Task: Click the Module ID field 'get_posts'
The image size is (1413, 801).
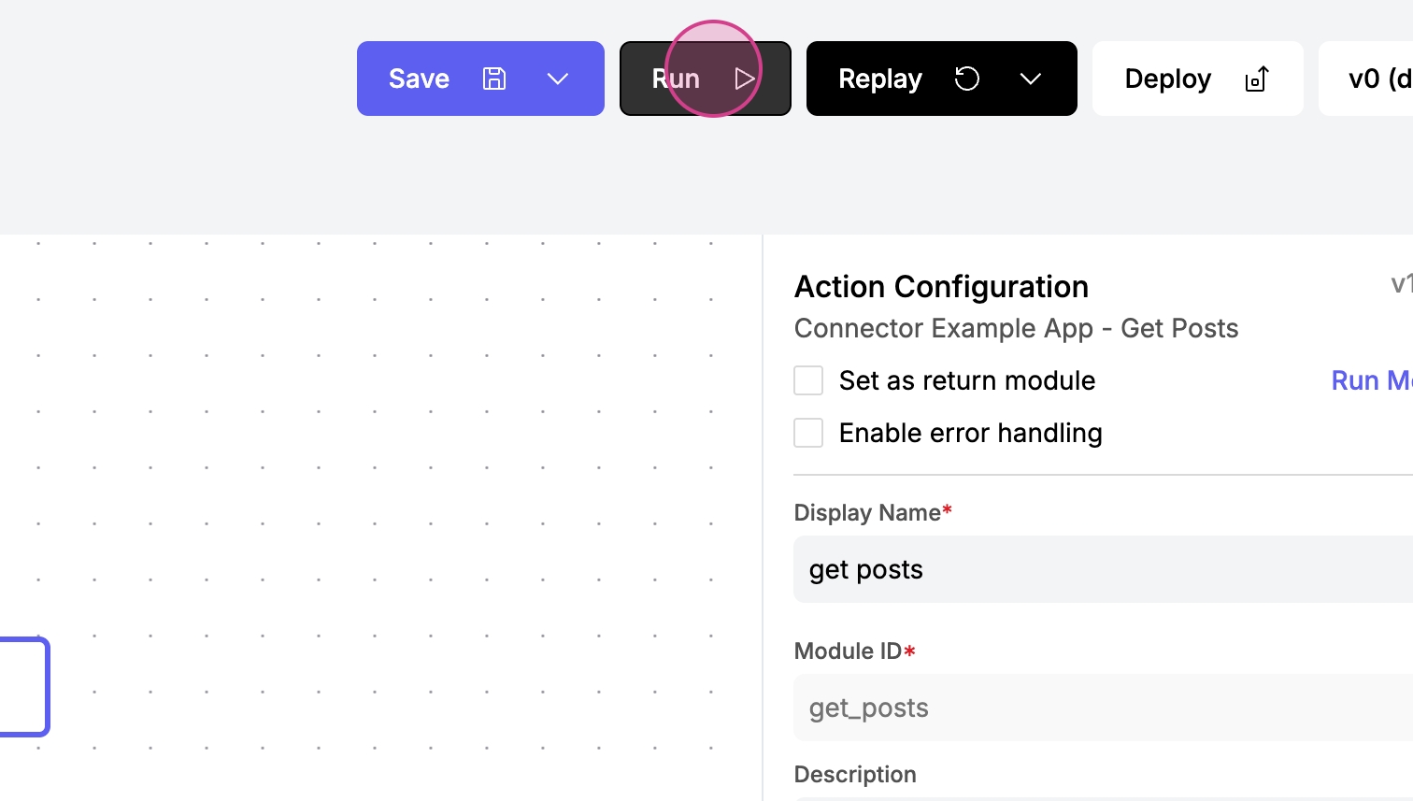Action: pyautogui.click(x=1103, y=708)
